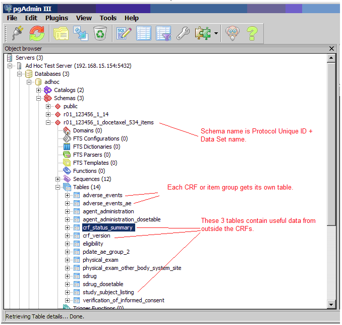Collapse the Tables (14) node
The image size is (342, 325).
[59, 187]
